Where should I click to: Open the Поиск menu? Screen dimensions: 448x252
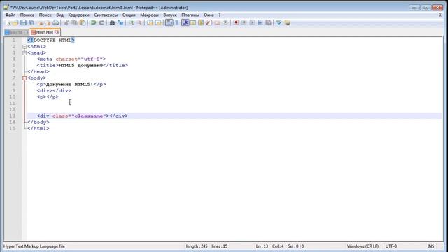pyautogui.click(x=45, y=15)
